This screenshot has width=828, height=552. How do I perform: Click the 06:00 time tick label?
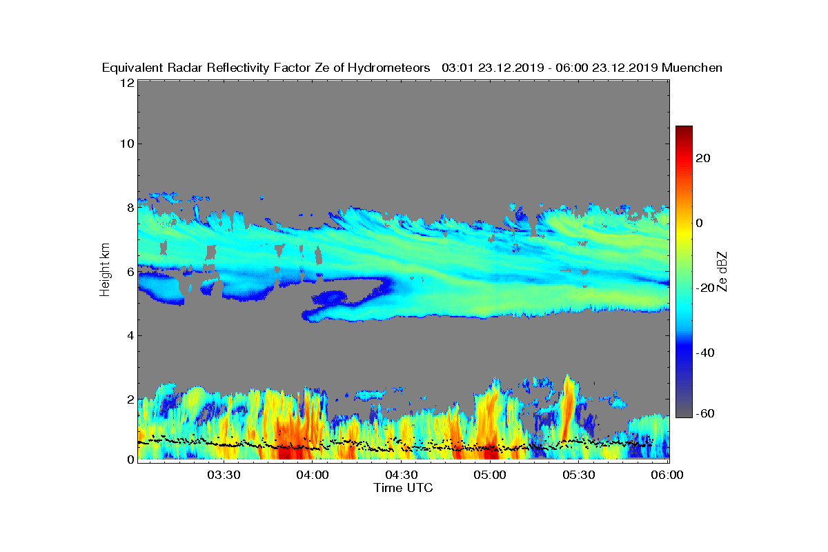click(667, 475)
